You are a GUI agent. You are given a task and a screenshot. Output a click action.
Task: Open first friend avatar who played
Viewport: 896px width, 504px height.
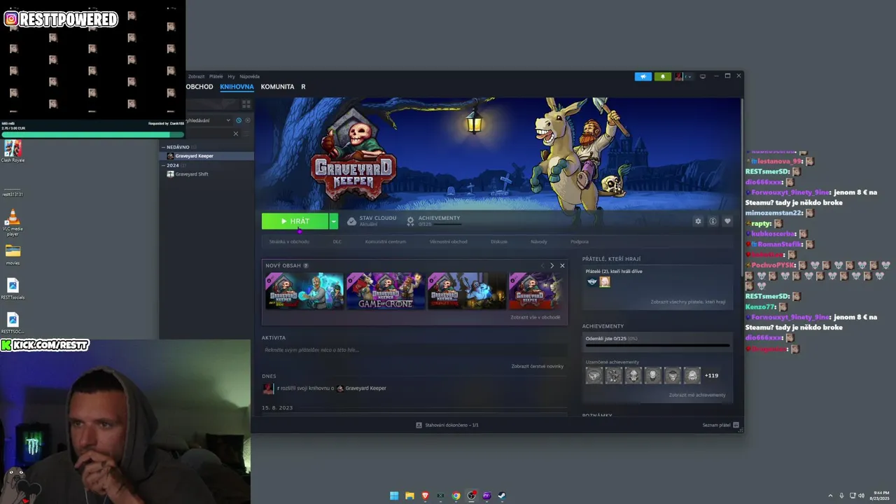pyautogui.click(x=592, y=281)
